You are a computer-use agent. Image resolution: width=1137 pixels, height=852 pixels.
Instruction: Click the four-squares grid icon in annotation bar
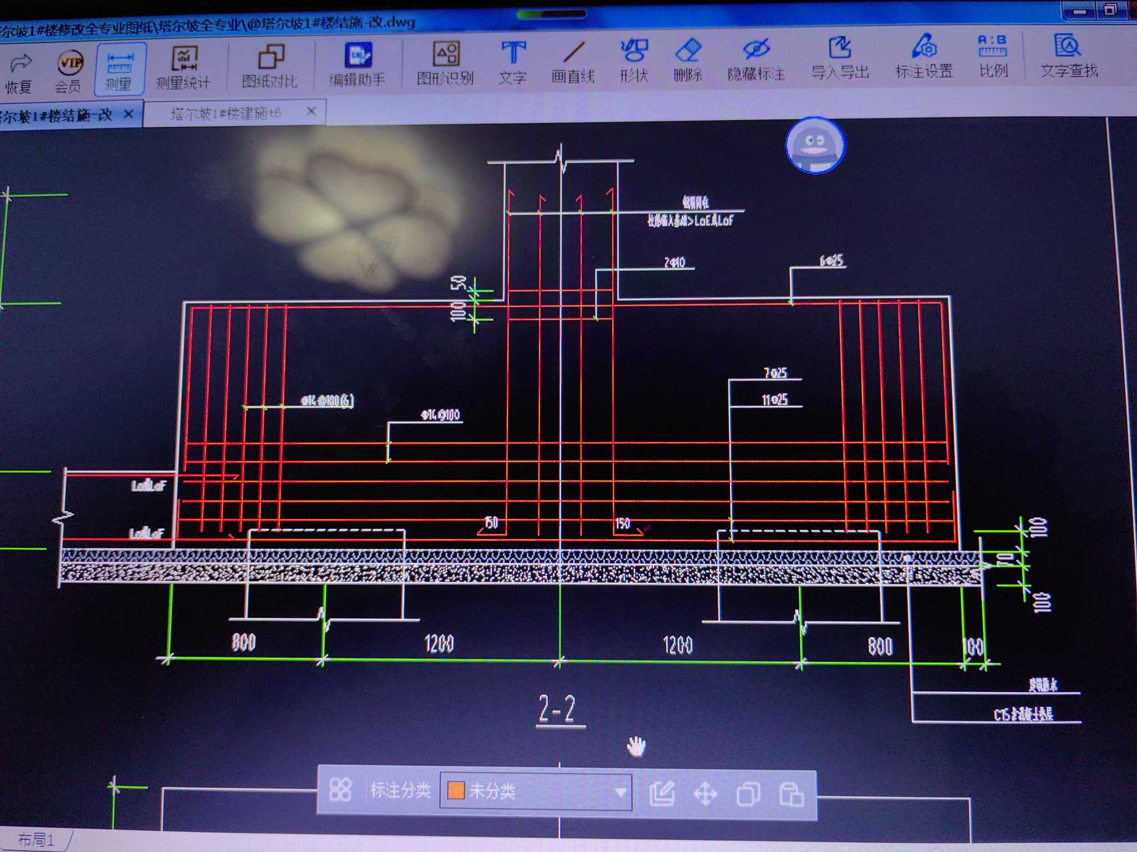(340, 789)
